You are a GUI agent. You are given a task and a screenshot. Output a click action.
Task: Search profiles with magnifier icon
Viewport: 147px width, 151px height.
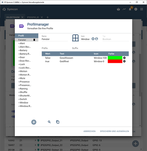click(49, 122)
